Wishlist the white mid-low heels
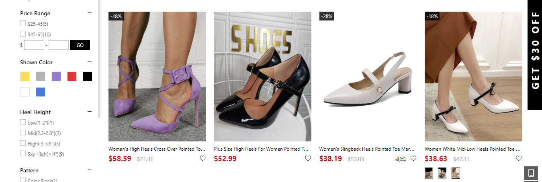542x182 pixels. click(x=518, y=158)
